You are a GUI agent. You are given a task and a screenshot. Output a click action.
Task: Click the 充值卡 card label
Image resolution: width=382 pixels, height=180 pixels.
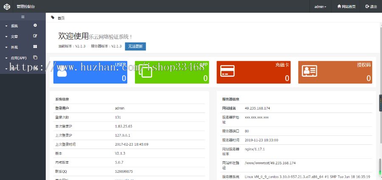(282, 65)
